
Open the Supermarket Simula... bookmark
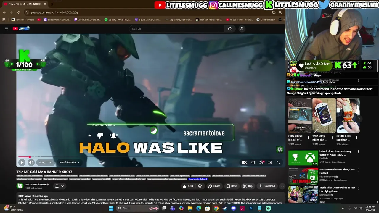click(x=57, y=20)
